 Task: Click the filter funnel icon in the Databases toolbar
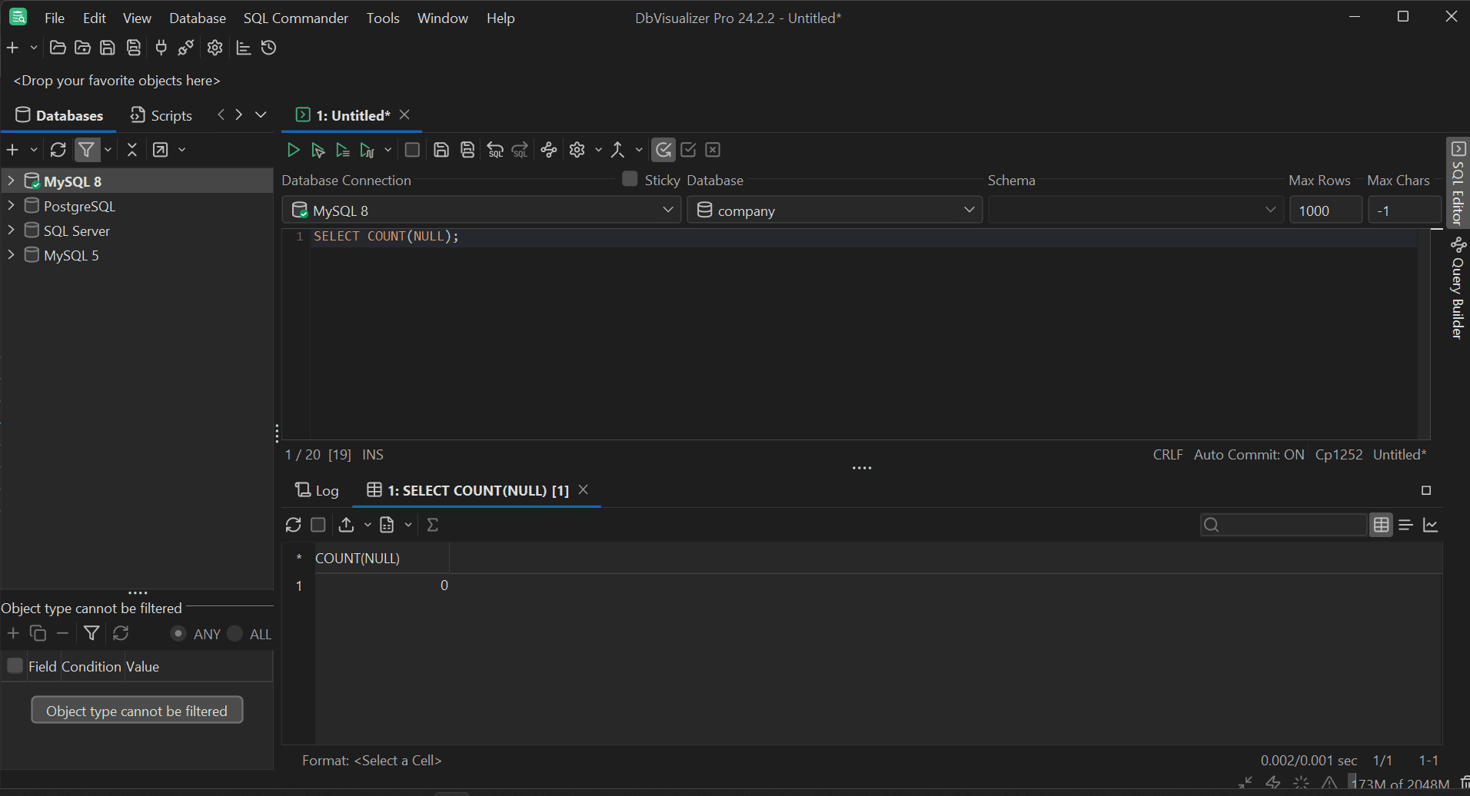tap(87, 150)
